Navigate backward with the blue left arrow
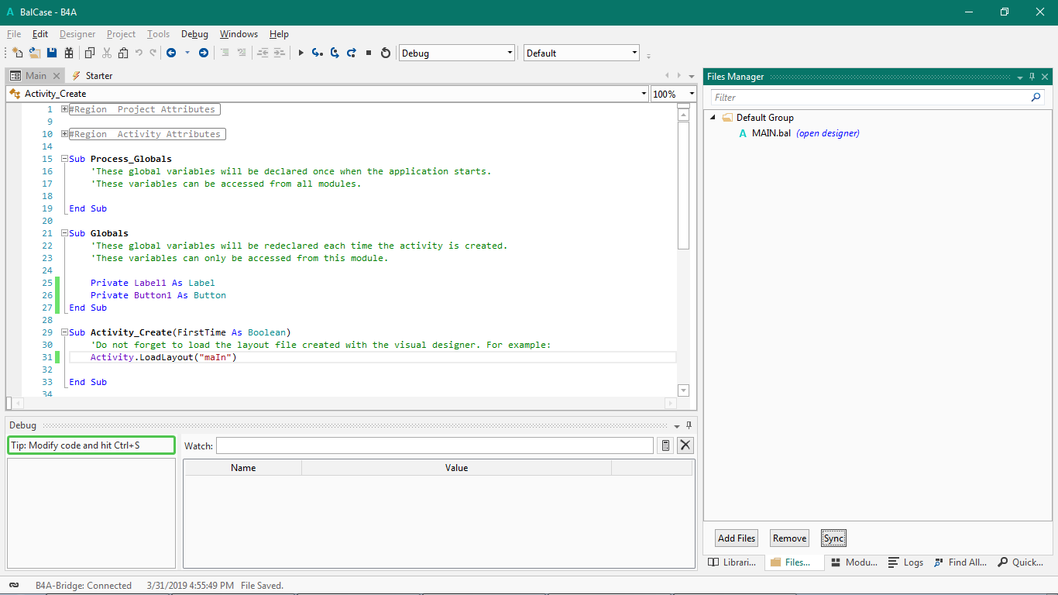Image resolution: width=1058 pixels, height=595 pixels. [171, 53]
